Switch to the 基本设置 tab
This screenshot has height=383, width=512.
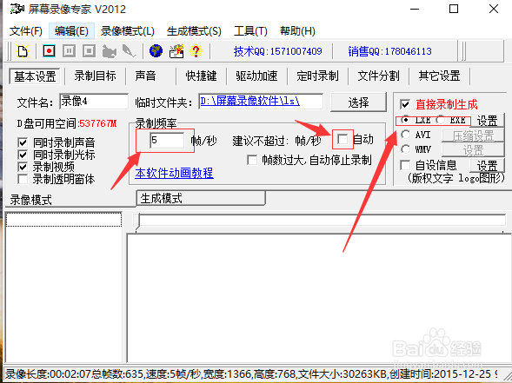(x=35, y=76)
